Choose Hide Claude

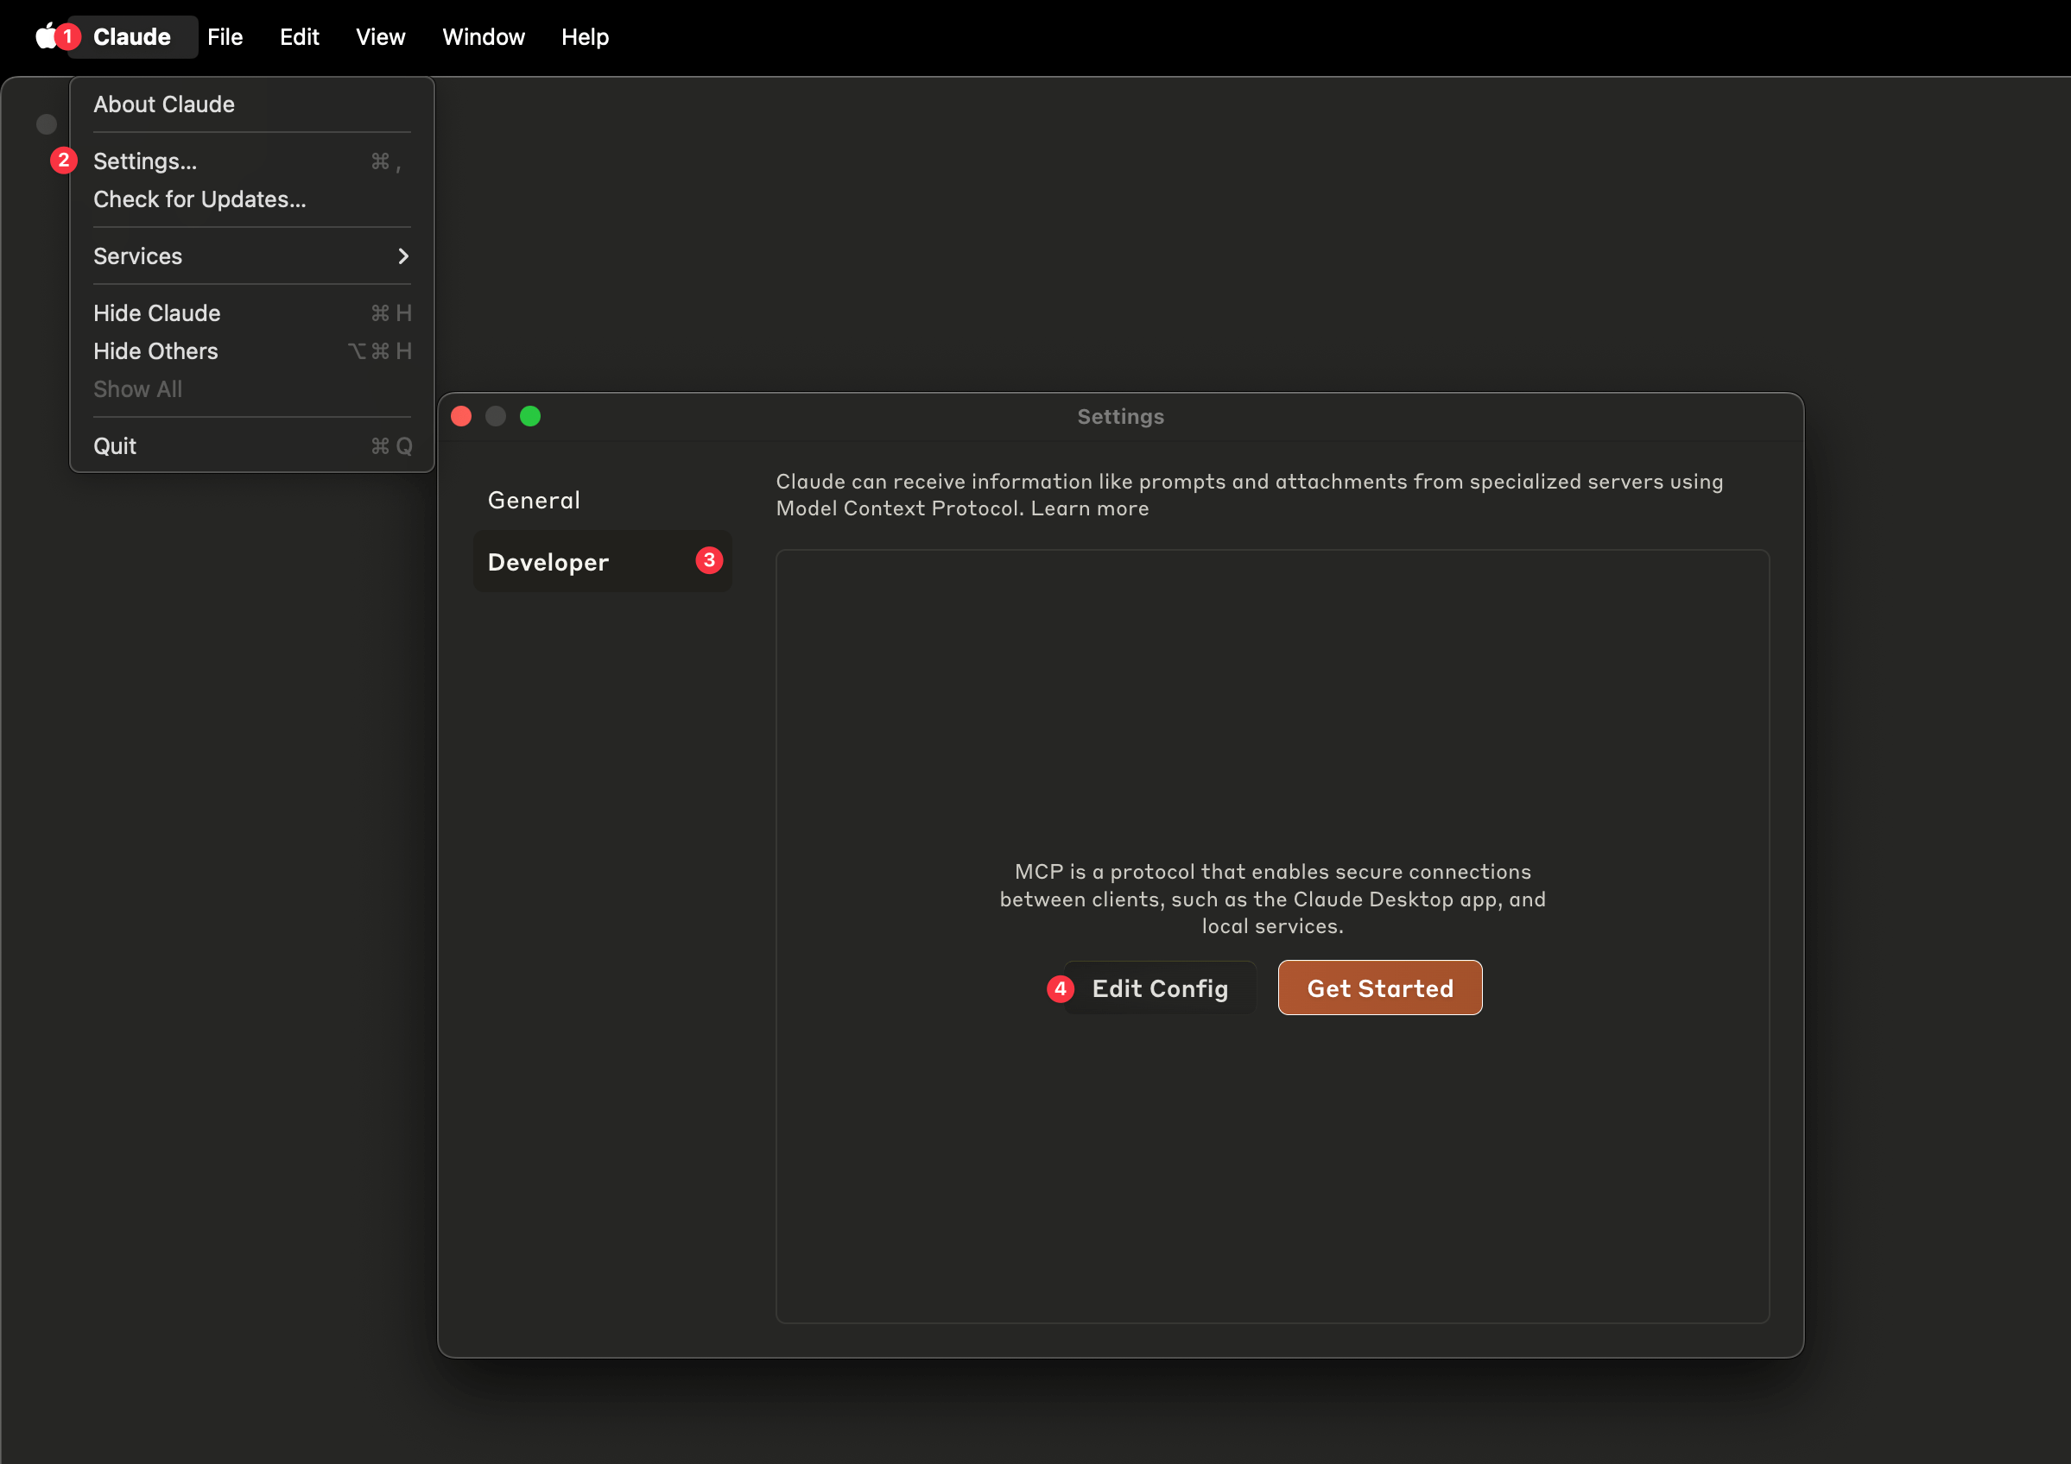pyautogui.click(x=251, y=312)
